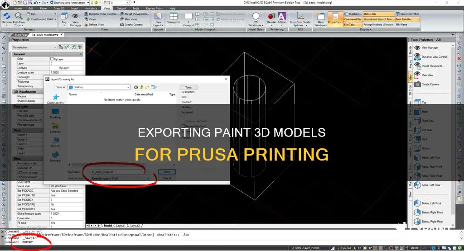Screen dimensions: 464x251
Task: Select the Pan tool in the ribbon
Action: tap(31, 14)
